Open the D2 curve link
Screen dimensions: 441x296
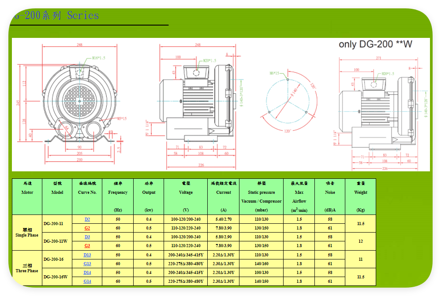[x=87, y=219]
